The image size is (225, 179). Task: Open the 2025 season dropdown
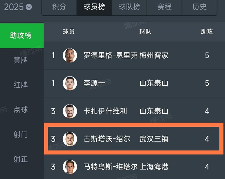[18, 7]
